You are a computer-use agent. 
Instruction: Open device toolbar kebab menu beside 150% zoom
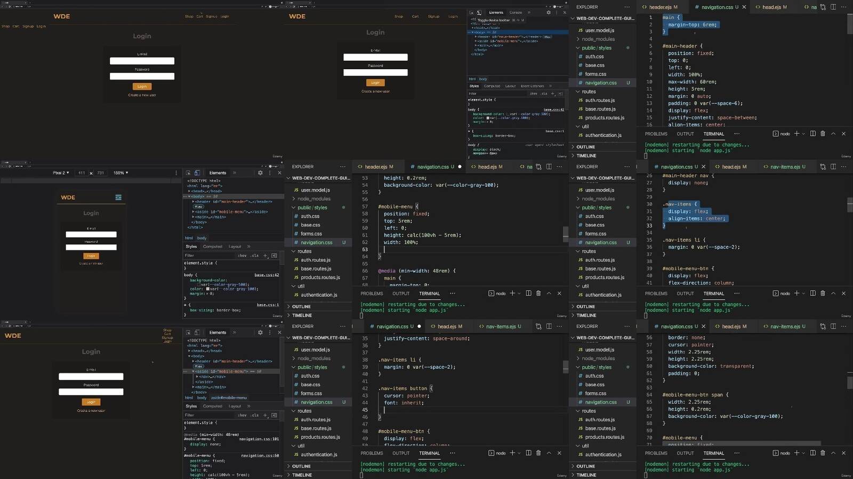[176, 173]
